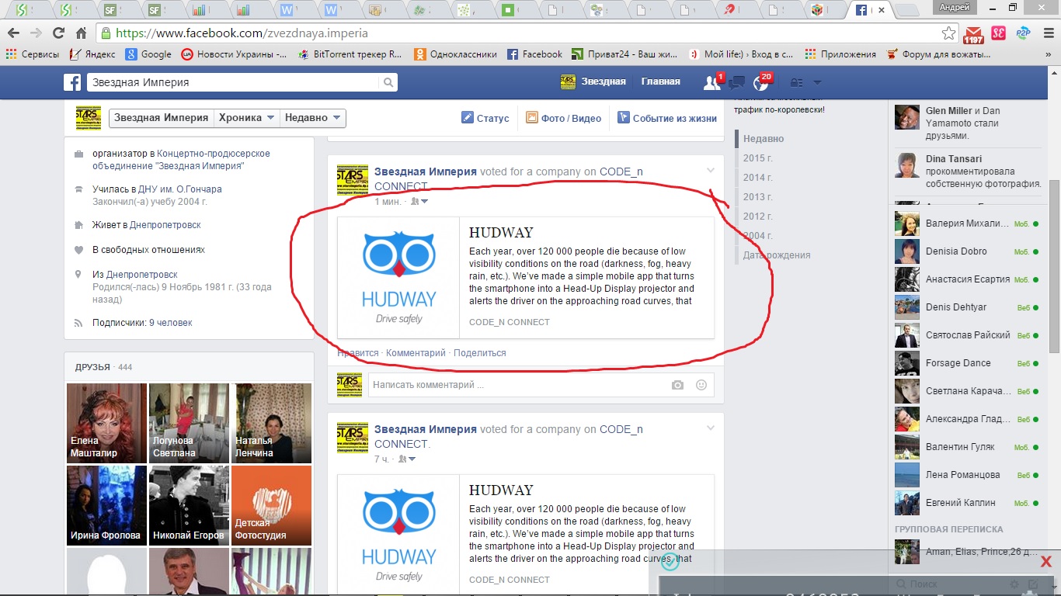Open CODE_n link in first post header
The height and width of the screenshot is (596, 1061).
click(x=509, y=178)
